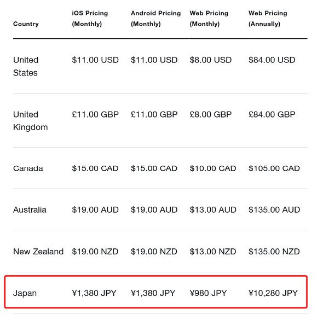Click the Web Pricing (Annually) header
323x320 pixels.
268,19
